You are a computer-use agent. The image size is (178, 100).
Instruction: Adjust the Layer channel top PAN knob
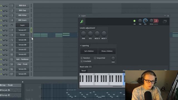140,21
